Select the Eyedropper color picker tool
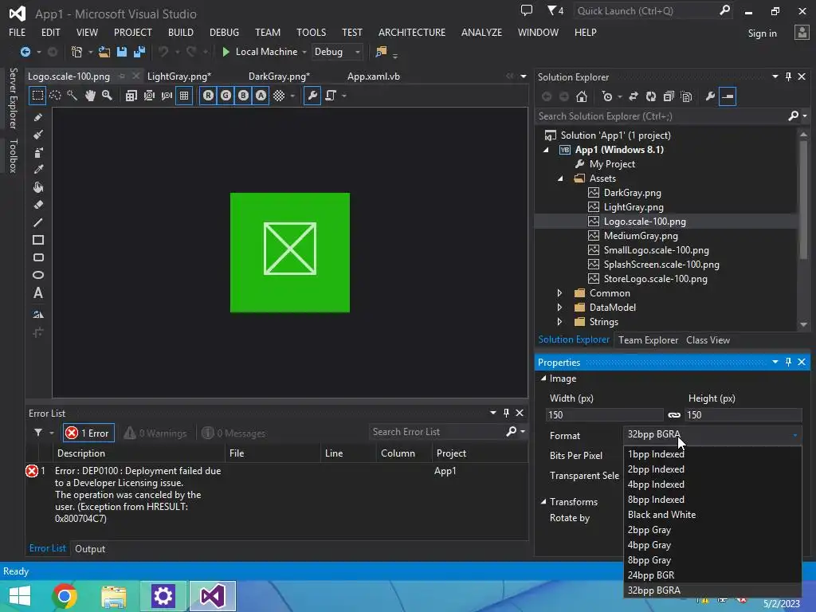The width and height of the screenshot is (816, 612). click(x=38, y=170)
